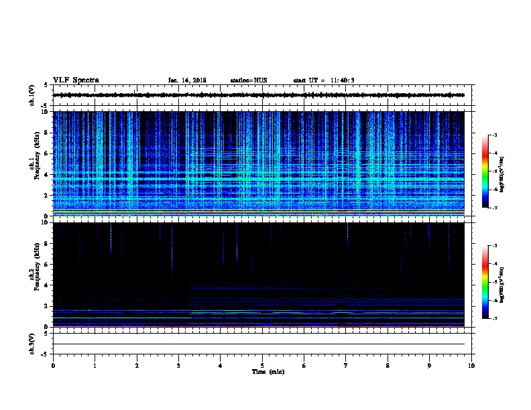Image resolution: width=531 pixels, height=410 pixels.
Task: Click the "Time (min)" x-axis label
Action: [268, 372]
